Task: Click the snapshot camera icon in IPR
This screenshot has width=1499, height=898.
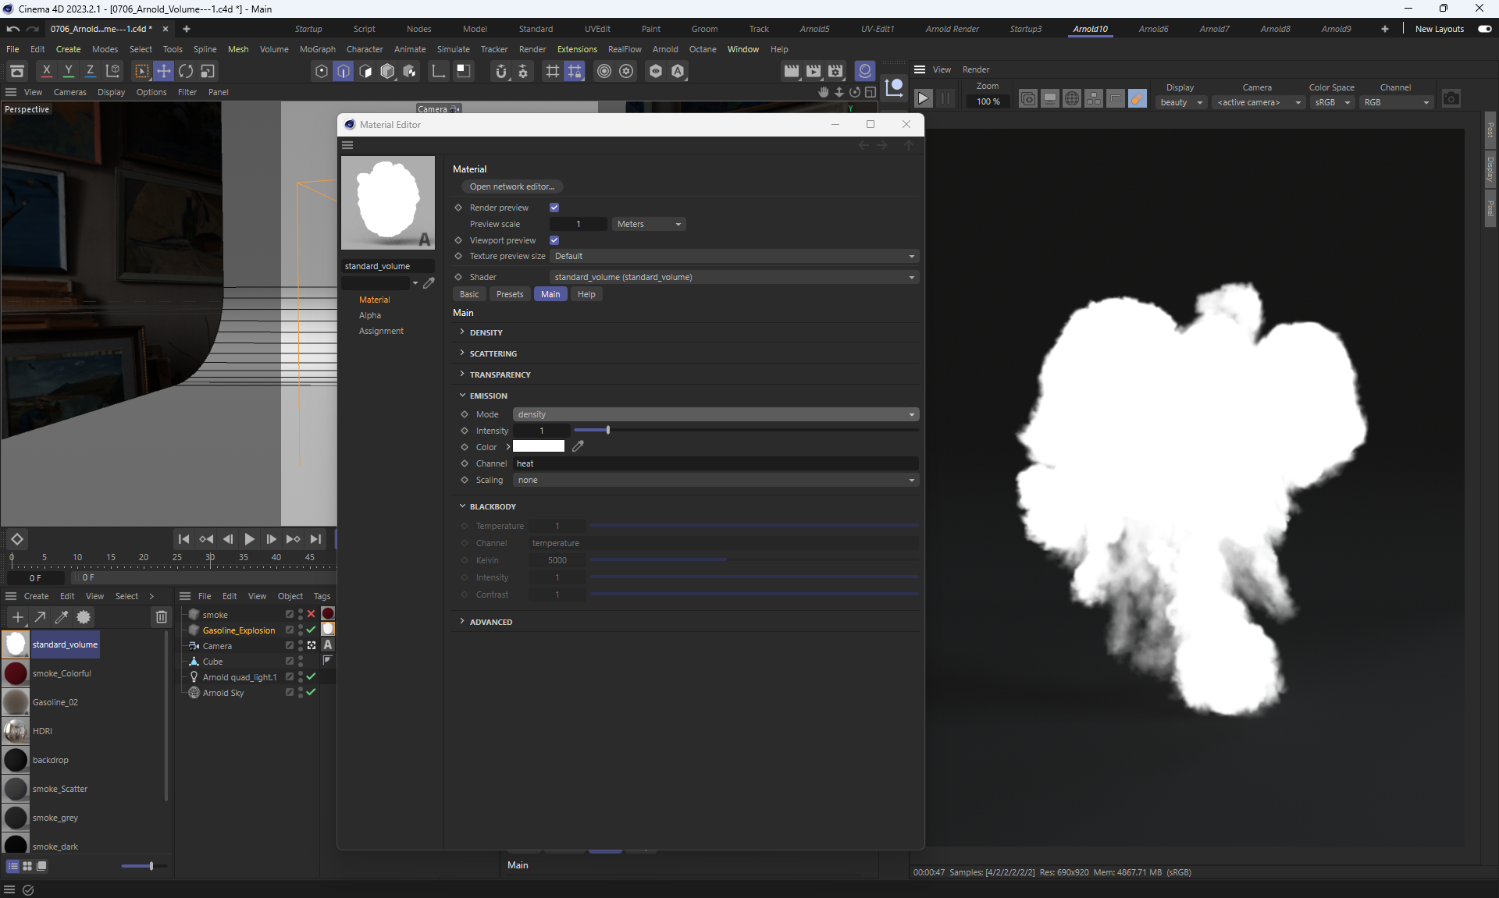Action: [x=1451, y=99]
